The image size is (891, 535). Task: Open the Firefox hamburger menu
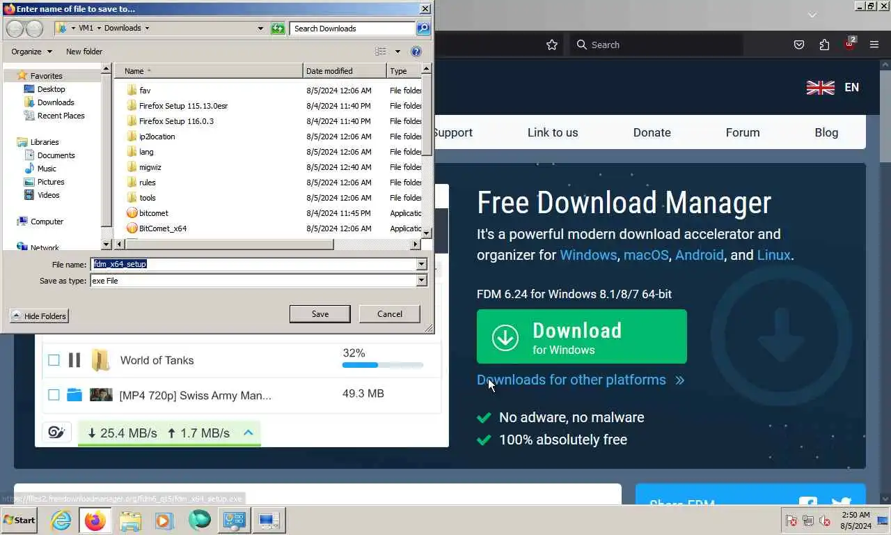874,45
